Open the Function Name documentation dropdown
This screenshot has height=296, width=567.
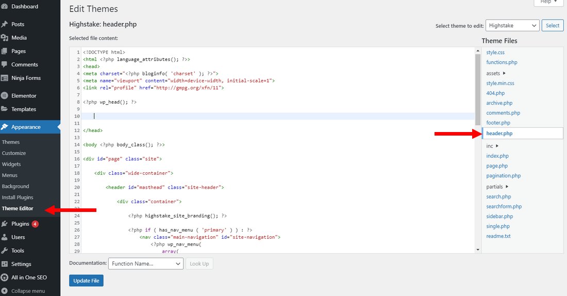tap(145, 264)
